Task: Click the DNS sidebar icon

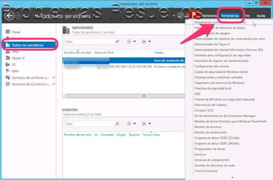Action: 7,52
